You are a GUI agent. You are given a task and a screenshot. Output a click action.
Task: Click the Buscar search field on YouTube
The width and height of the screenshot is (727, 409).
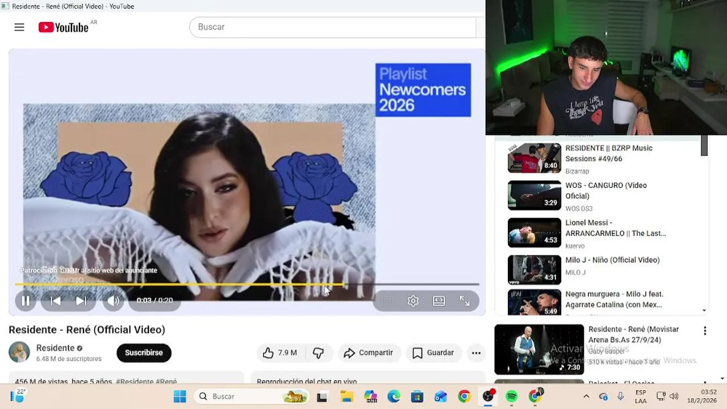pos(332,27)
